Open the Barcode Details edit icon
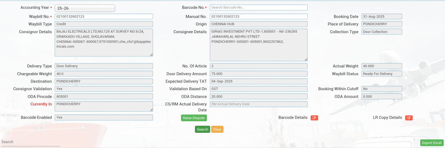Viewport: 445px width, 148px height. point(314,118)
